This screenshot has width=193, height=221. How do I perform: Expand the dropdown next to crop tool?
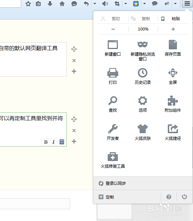126,4
